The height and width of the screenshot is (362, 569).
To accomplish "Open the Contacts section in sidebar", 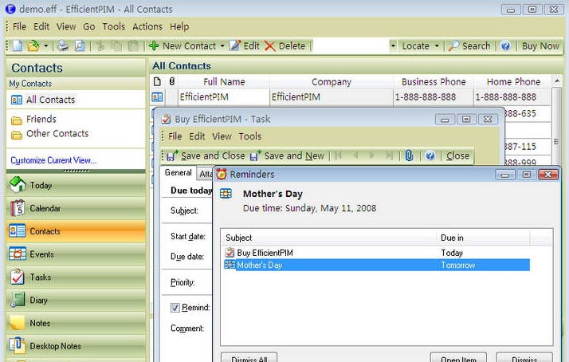I will point(76,231).
